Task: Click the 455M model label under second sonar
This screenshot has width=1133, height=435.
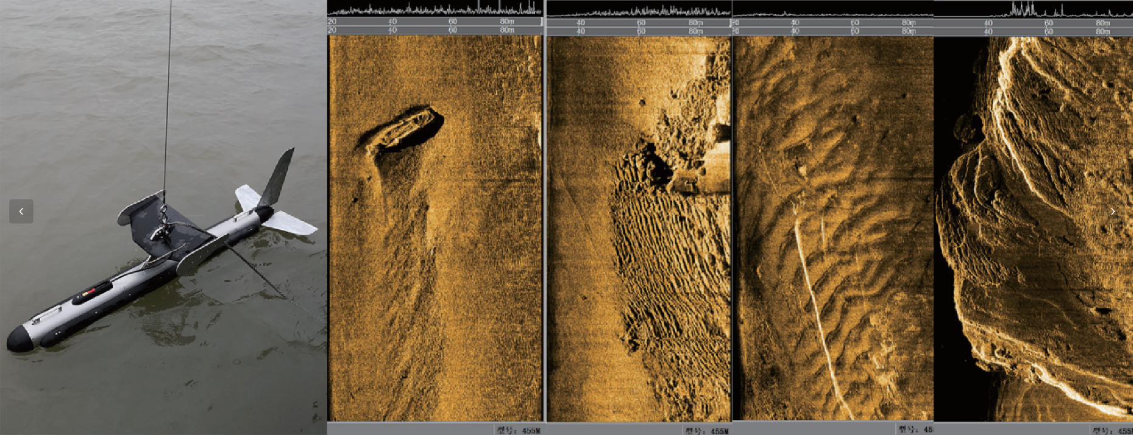Action: (707, 431)
